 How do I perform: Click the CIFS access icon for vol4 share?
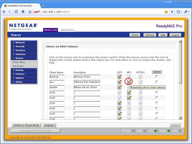120,108
